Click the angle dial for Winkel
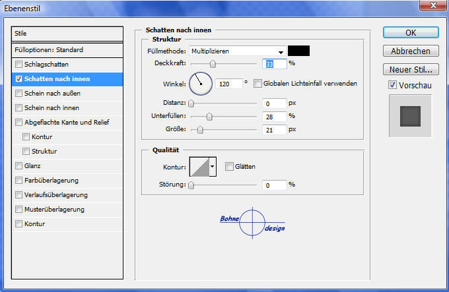This screenshot has width=449, height=292. (201, 84)
